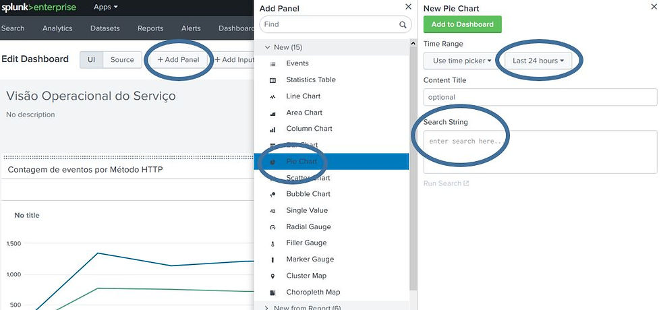Click the Search String text area

point(540,152)
